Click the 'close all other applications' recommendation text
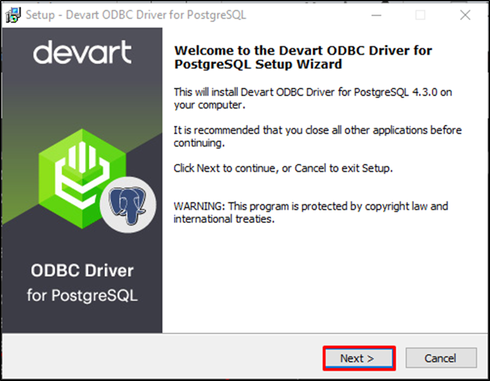The width and height of the screenshot is (490, 381). (317, 136)
